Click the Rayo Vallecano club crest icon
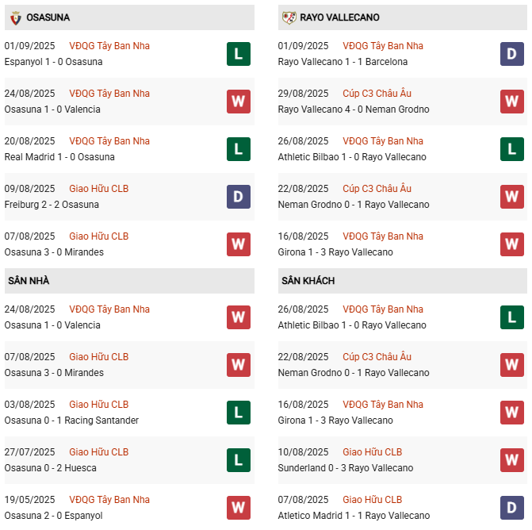Image resolution: width=532 pixels, height=530 pixels. click(289, 17)
